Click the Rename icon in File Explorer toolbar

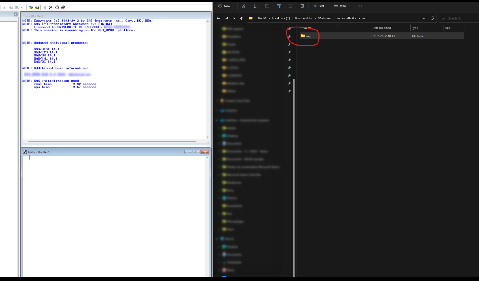[279, 6]
